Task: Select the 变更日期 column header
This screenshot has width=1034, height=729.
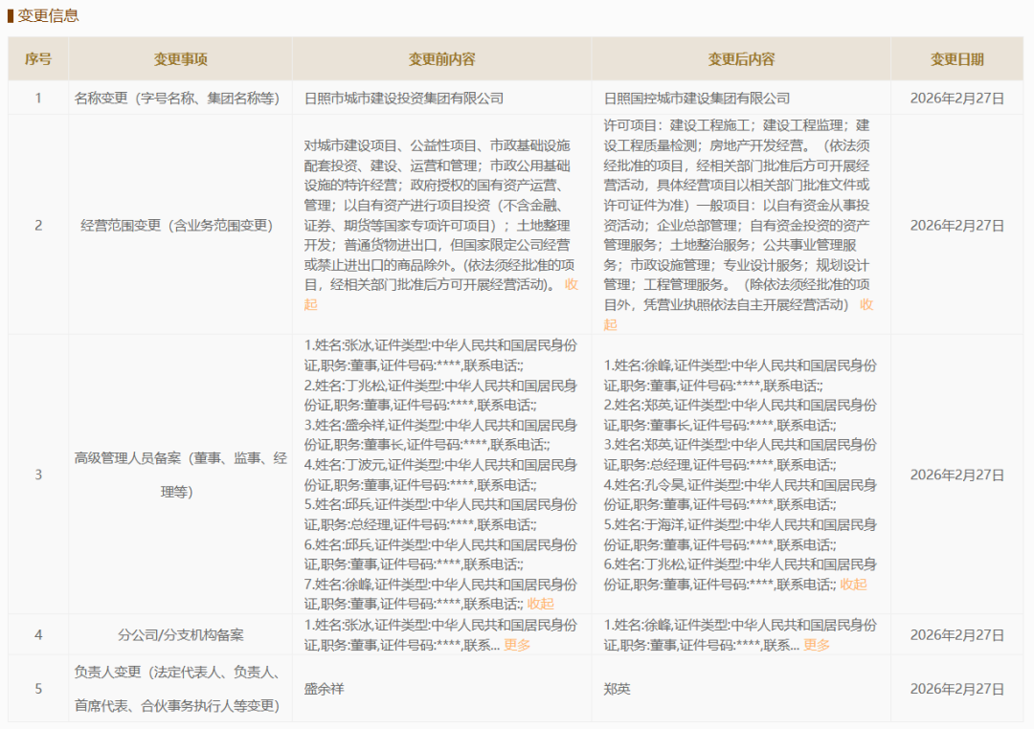Action: click(x=960, y=58)
